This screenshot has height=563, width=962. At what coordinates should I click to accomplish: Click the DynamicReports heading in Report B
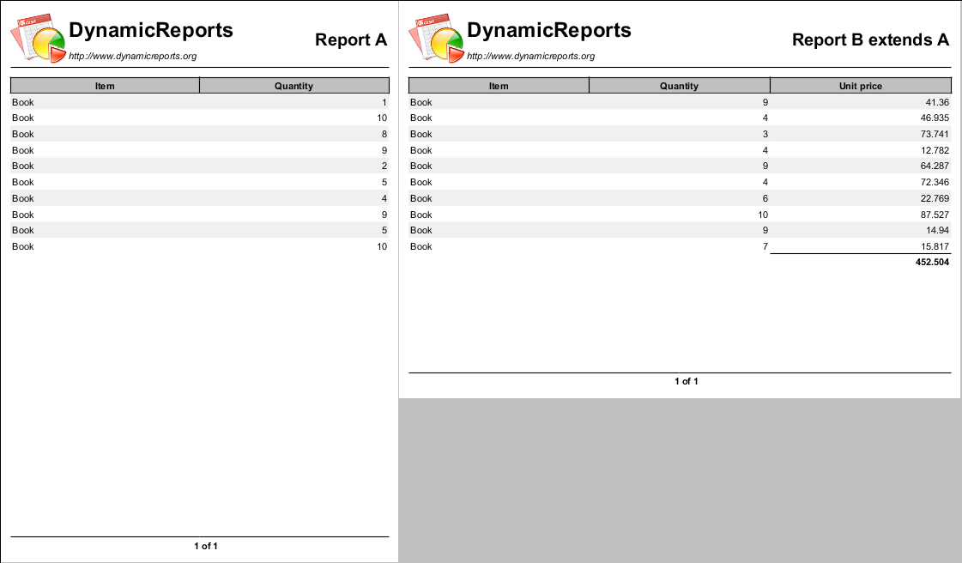tap(549, 30)
